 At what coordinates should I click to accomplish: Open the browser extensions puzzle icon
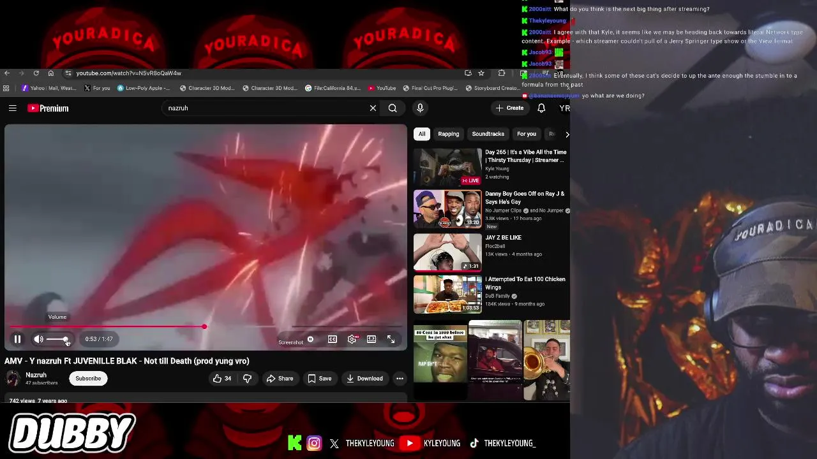pyautogui.click(x=502, y=73)
